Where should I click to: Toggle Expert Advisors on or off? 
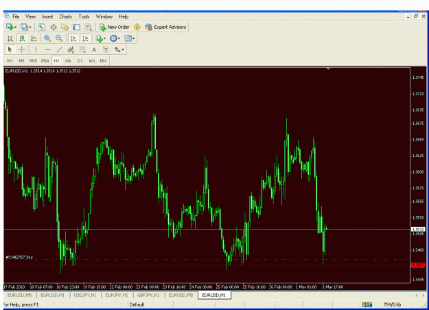point(166,27)
